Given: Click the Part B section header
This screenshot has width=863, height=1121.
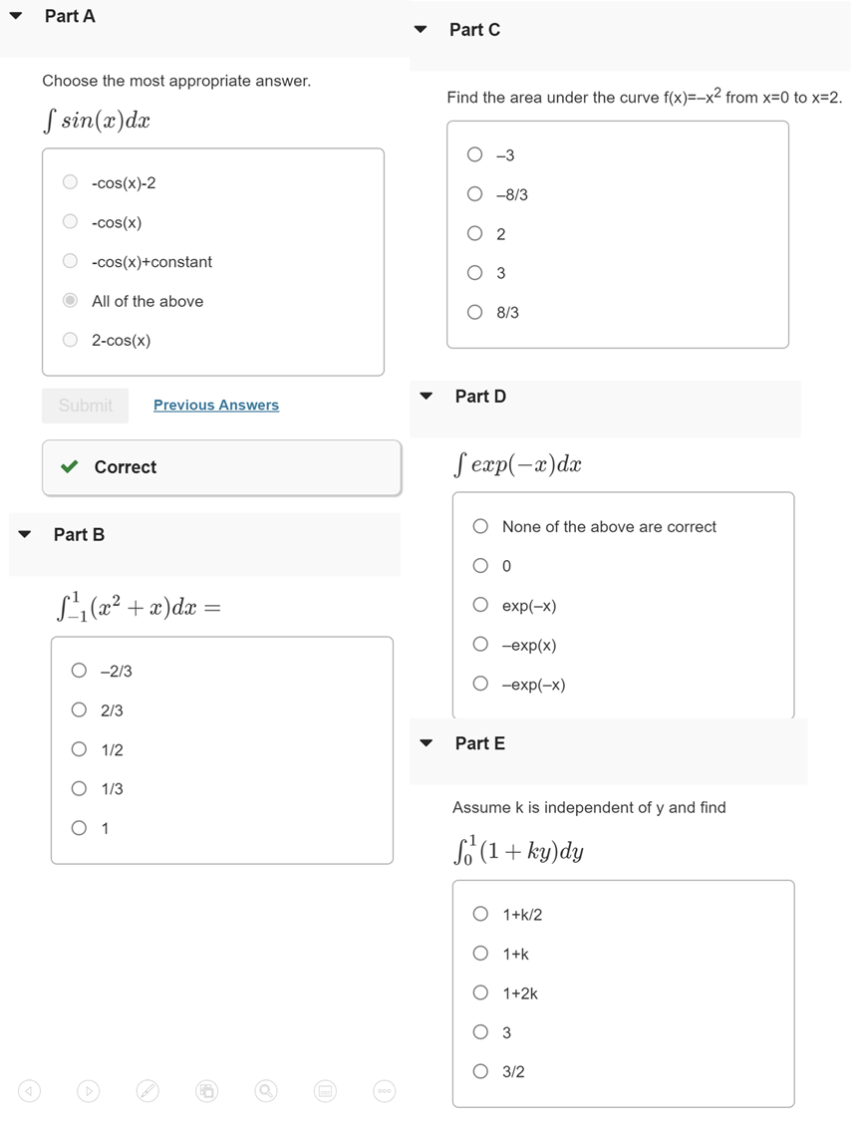Looking at the screenshot, I should (79, 534).
